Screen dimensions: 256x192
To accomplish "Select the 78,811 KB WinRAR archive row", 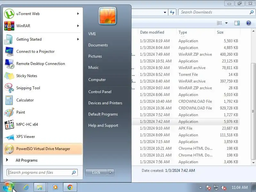I will (x=186, y=68).
